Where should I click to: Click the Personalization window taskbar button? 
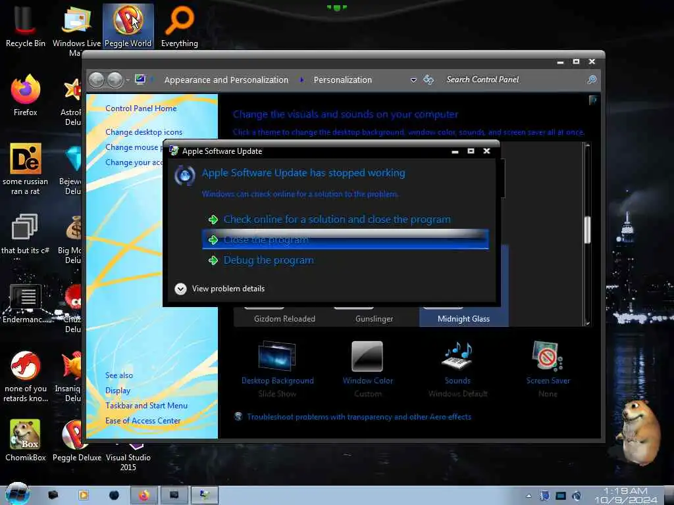point(205,495)
